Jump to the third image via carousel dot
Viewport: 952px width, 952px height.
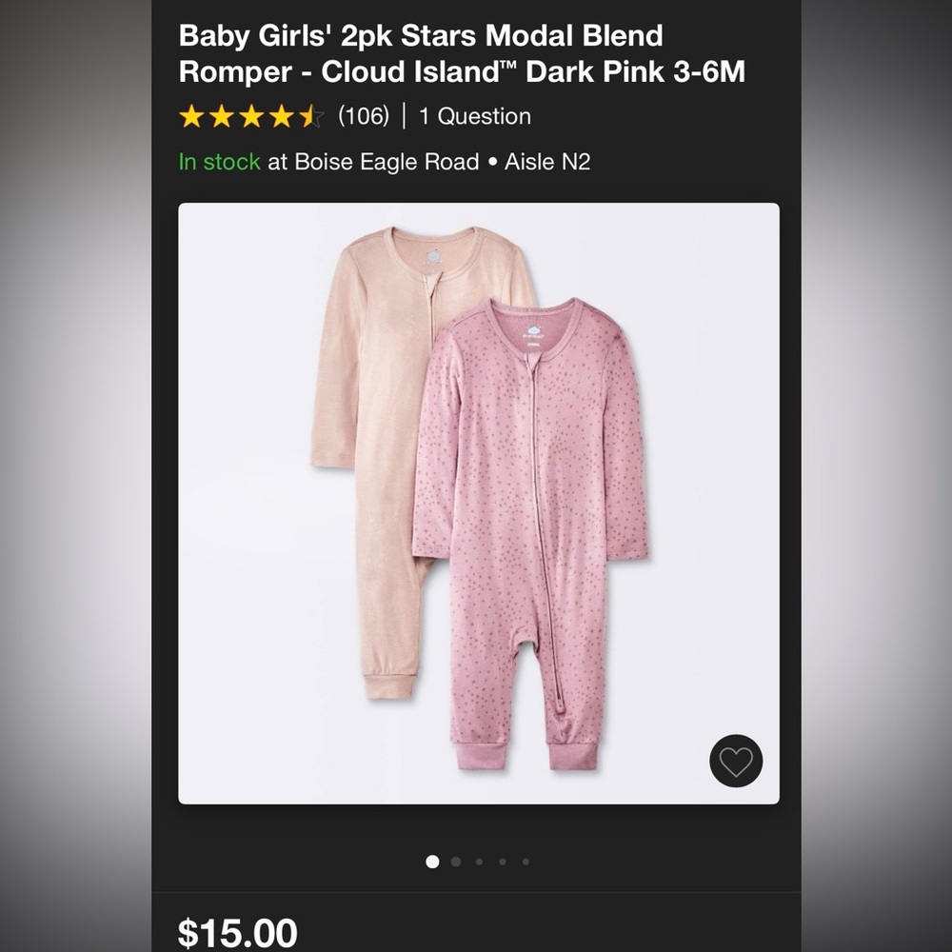tap(478, 861)
